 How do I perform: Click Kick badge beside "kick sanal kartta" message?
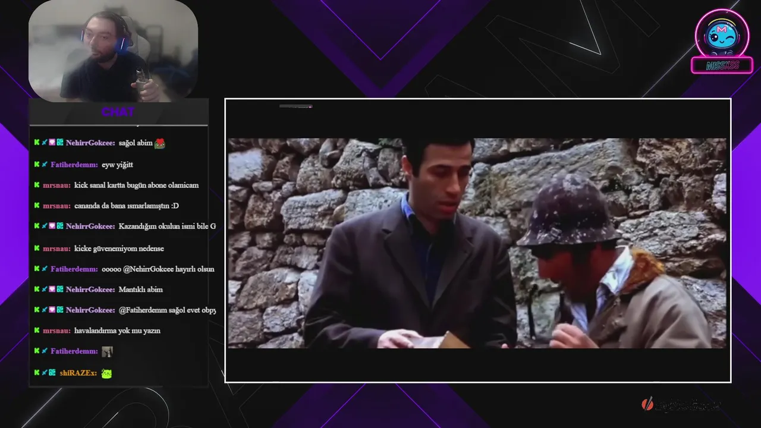(x=37, y=185)
